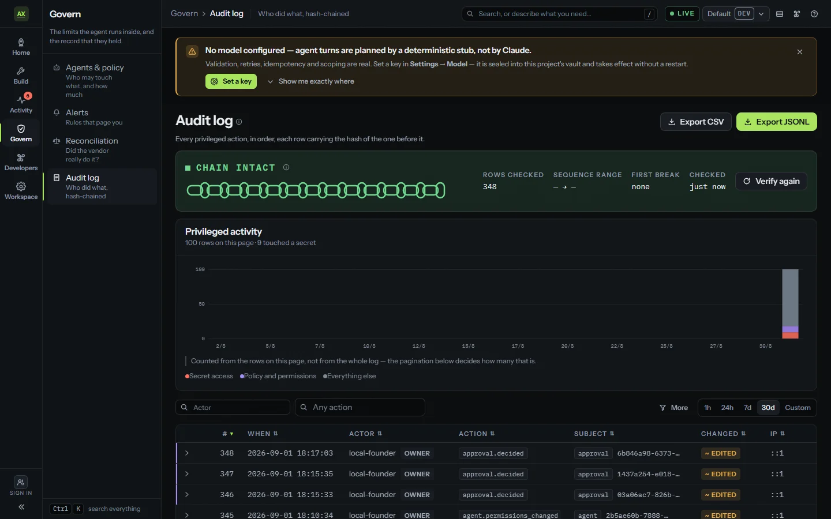
Task: Open the Govern section
Action: click(21, 133)
